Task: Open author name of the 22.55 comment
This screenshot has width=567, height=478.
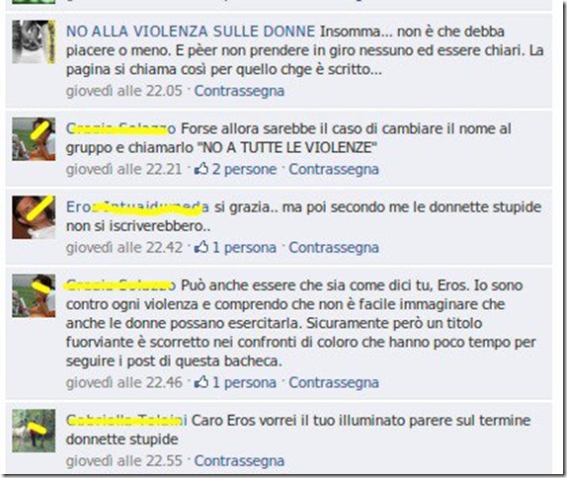Action: (126, 421)
